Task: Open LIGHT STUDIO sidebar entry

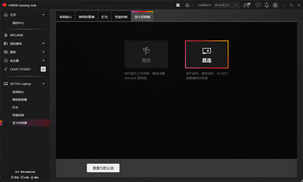Action: 20,69
